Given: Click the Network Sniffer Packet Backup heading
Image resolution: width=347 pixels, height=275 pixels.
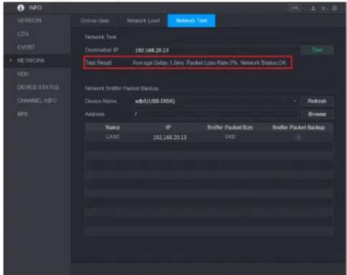Looking at the screenshot, I should click(122, 88).
